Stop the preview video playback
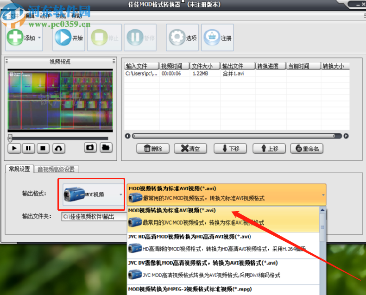The image size is (366, 295). click(x=43, y=148)
